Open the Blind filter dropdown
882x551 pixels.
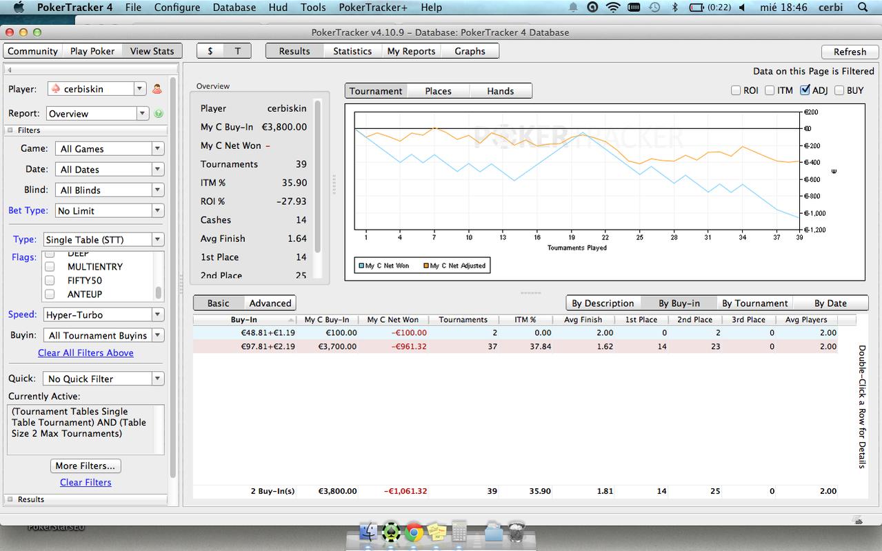(158, 190)
